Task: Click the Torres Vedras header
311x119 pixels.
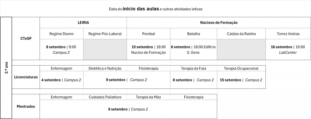Action: coord(288,34)
